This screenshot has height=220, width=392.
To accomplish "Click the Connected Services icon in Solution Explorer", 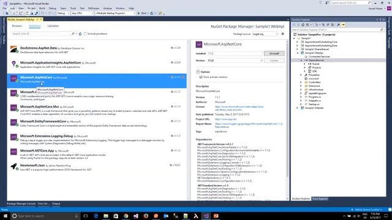I will pyautogui.click(x=306, y=57).
